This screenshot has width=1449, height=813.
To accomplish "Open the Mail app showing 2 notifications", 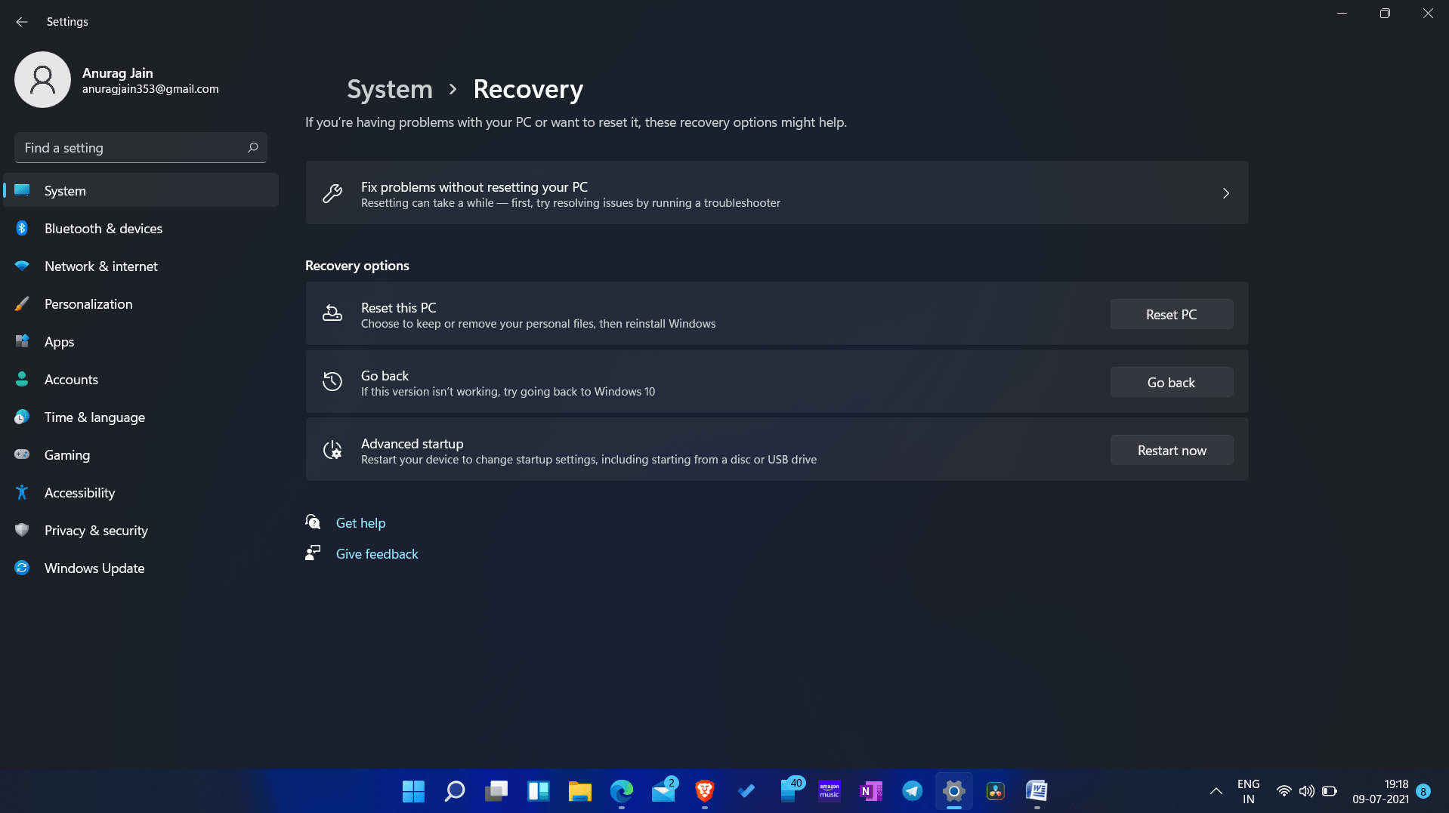I will pyautogui.click(x=663, y=791).
